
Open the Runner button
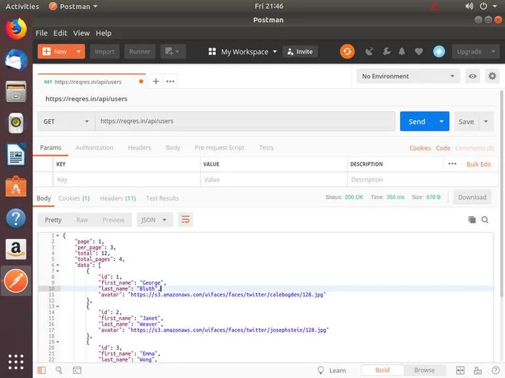140,52
